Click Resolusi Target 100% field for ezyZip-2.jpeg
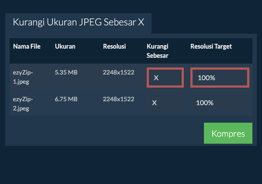Screen dimensions: 262x184 [x=220, y=103]
